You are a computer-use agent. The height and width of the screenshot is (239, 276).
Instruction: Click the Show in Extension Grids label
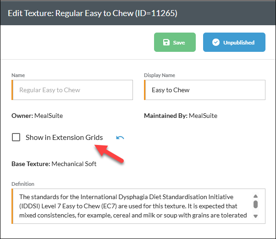pyautogui.click(x=64, y=138)
